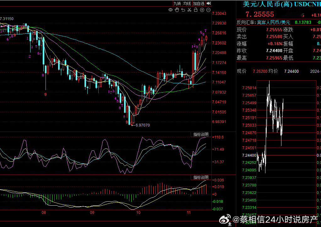Click the 6.98391 price axis label
This screenshot has width=321, height=227.
click(x=219, y=122)
